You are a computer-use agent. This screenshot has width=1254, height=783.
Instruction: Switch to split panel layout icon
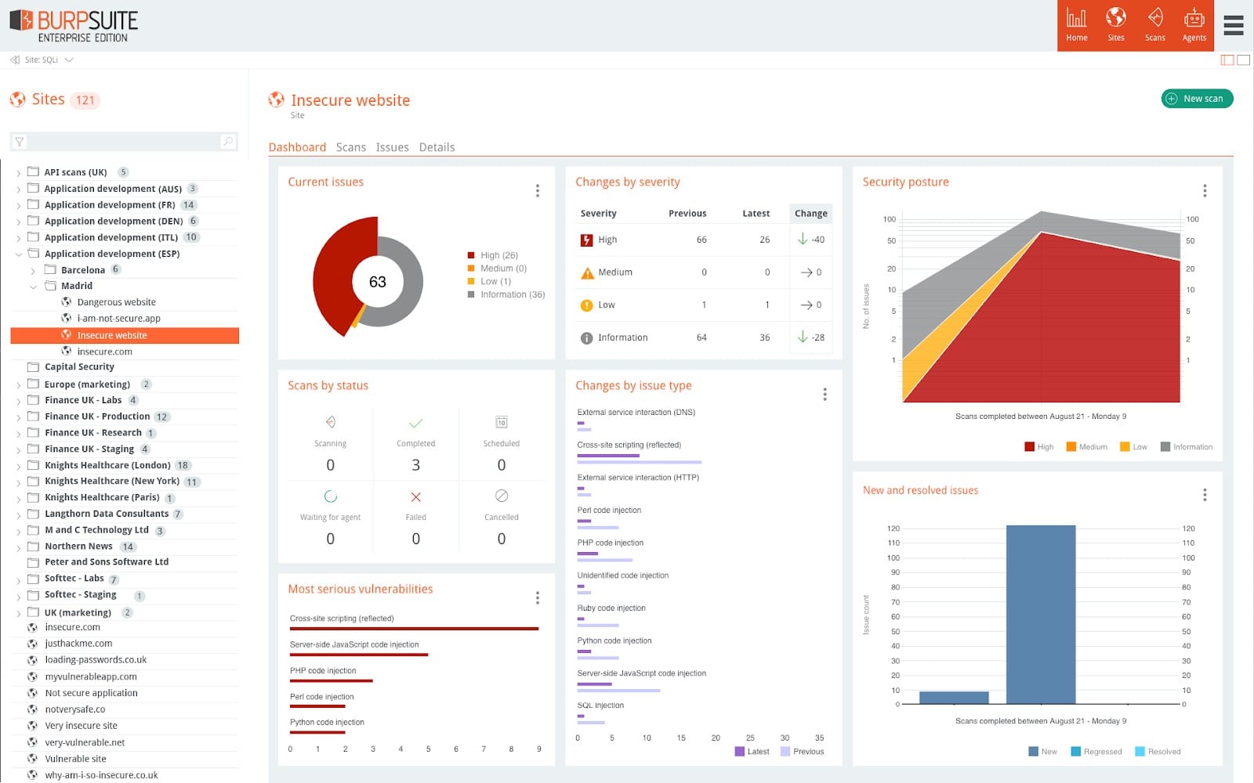coord(1227,60)
